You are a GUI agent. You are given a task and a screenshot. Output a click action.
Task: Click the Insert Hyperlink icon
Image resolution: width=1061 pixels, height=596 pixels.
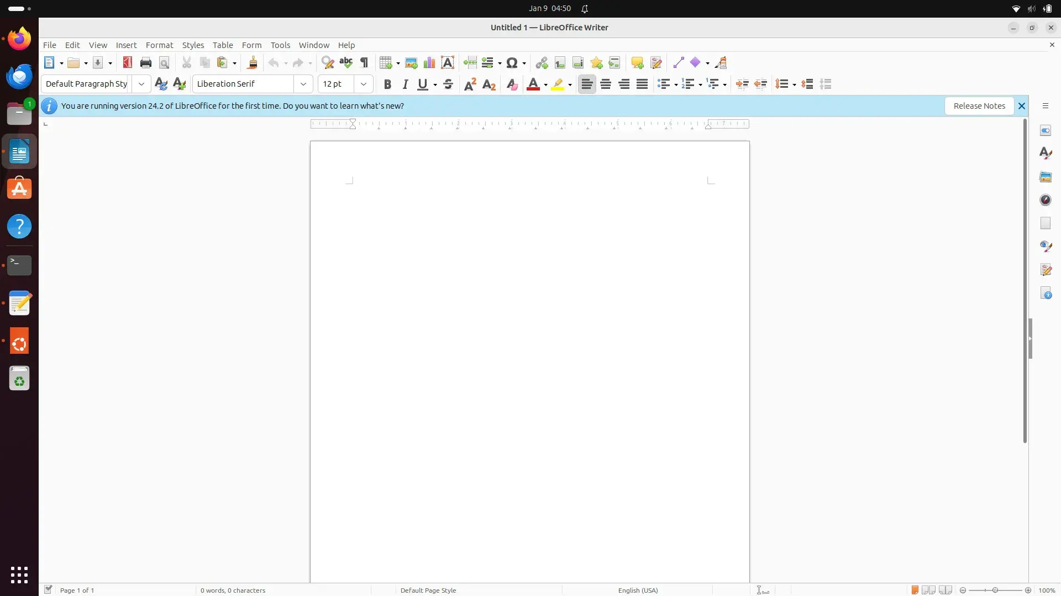pos(542,63)
